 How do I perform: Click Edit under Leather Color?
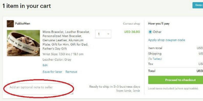tap(45, 65)
